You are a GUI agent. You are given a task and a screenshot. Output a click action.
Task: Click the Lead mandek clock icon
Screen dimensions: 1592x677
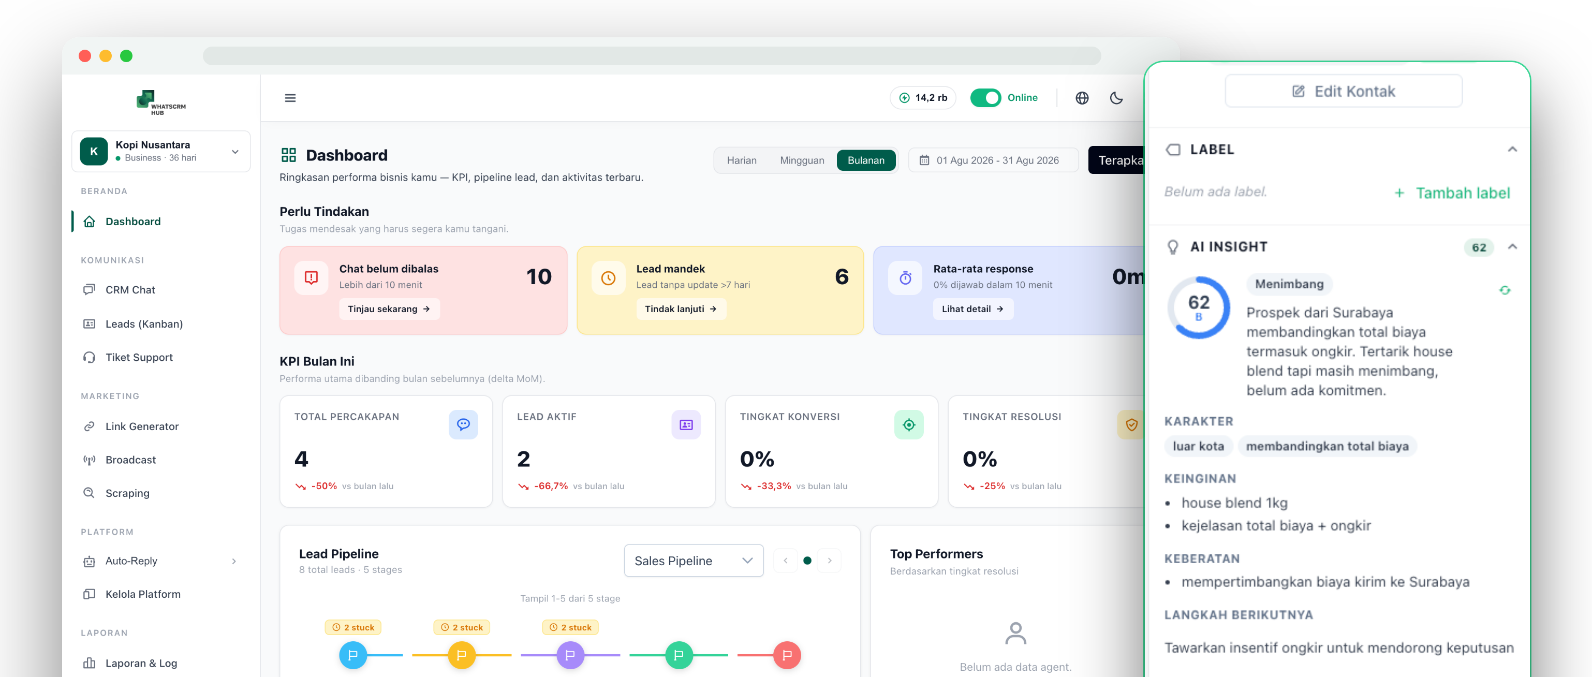[x=608, y=277]
